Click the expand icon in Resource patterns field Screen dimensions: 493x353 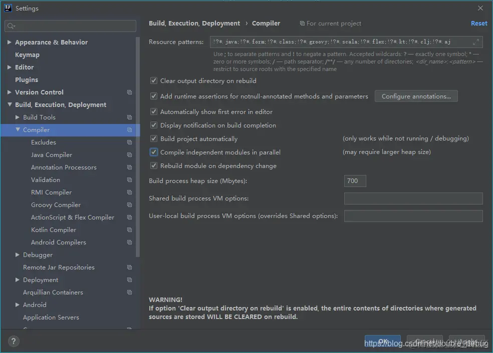click(475, 41)
